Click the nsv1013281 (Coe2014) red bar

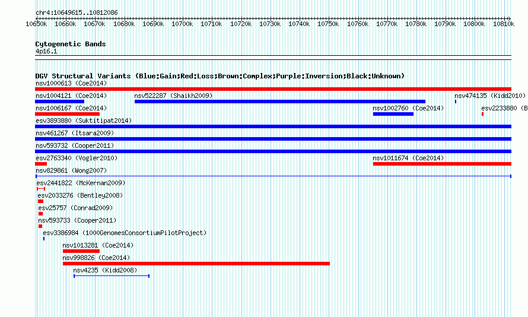[x=81, y=251]
